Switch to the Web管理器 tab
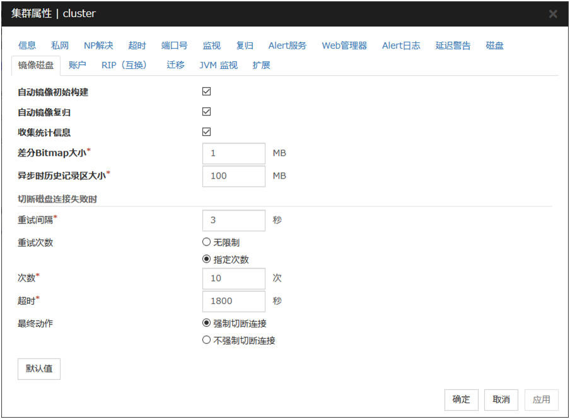Viewport: 570px width, 419px height. 344,45
